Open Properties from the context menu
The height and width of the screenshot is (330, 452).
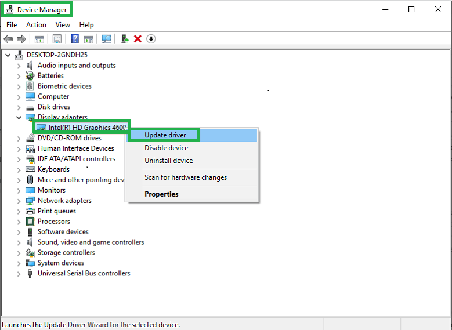pos(192,194)
